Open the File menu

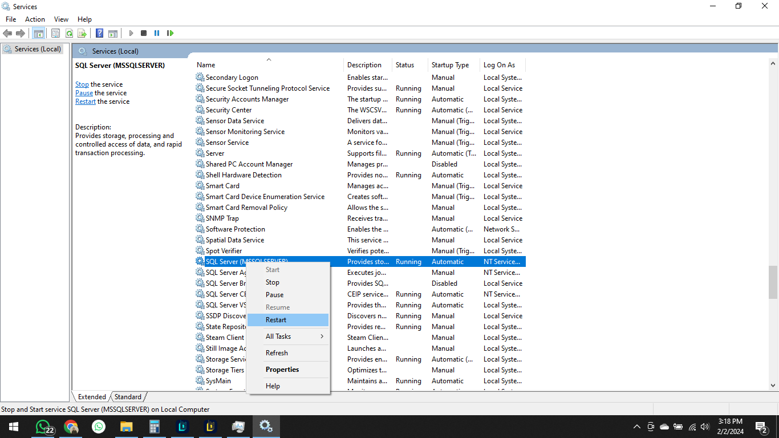[x=11, y=19]
